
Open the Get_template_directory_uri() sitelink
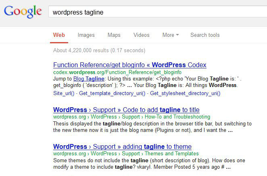(x=112, y=93)
